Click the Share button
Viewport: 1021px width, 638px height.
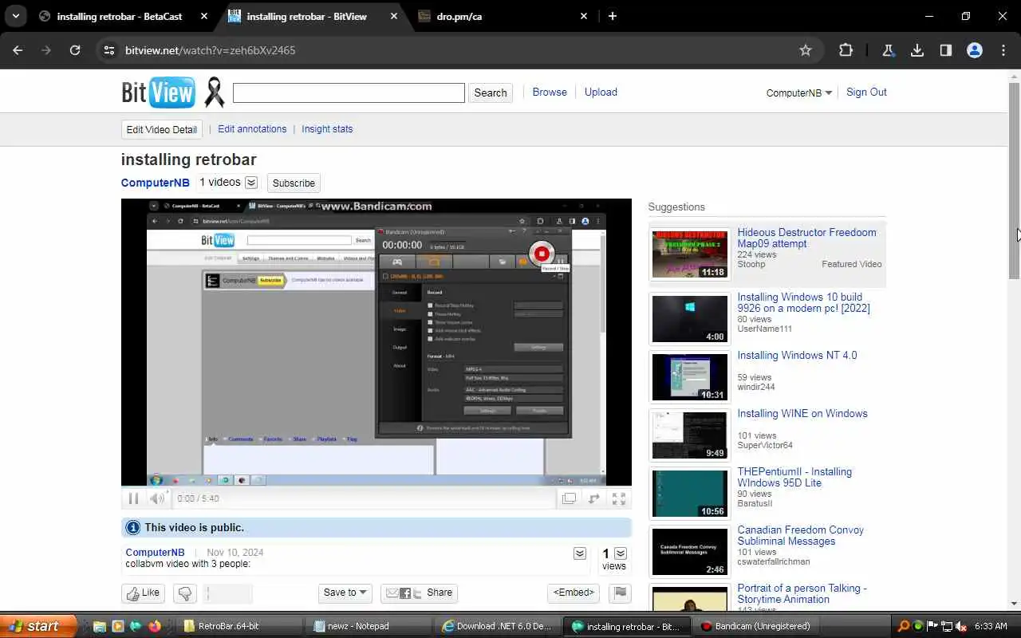[x=419, y=593]
